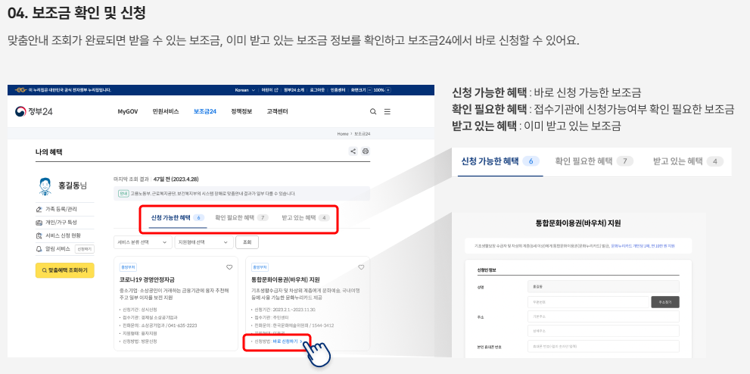Select 확인 필요한 혜택 tab in embedded page
Screen dimensions: 750x374
[241, 217]
